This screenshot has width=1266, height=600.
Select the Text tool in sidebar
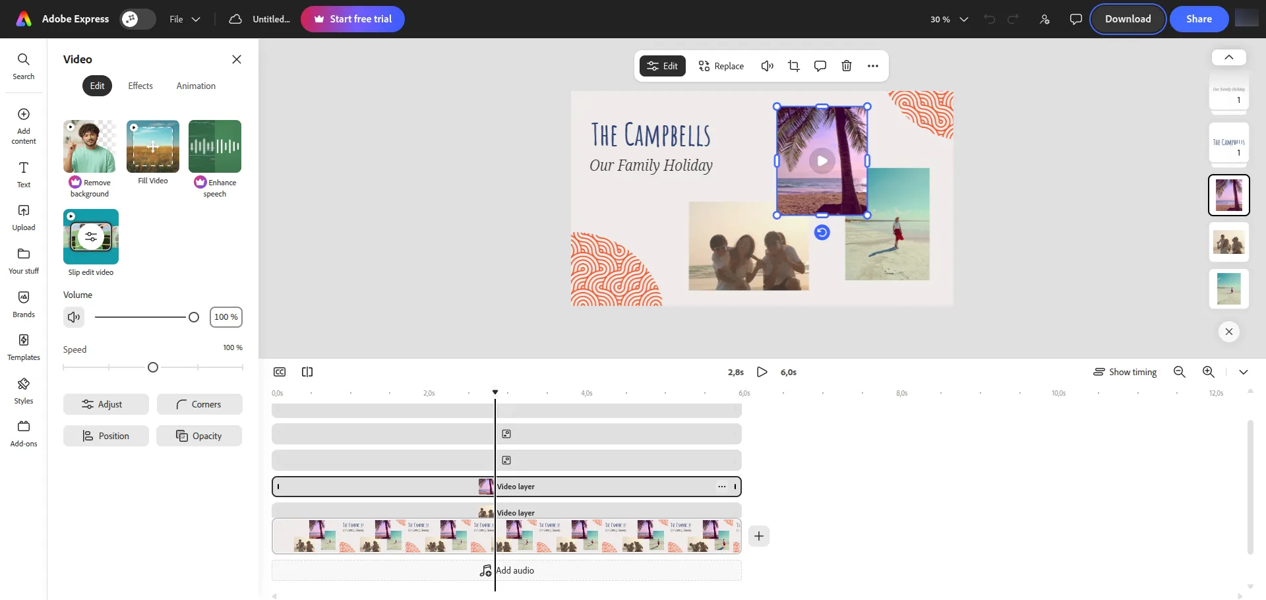pos(23,175)
